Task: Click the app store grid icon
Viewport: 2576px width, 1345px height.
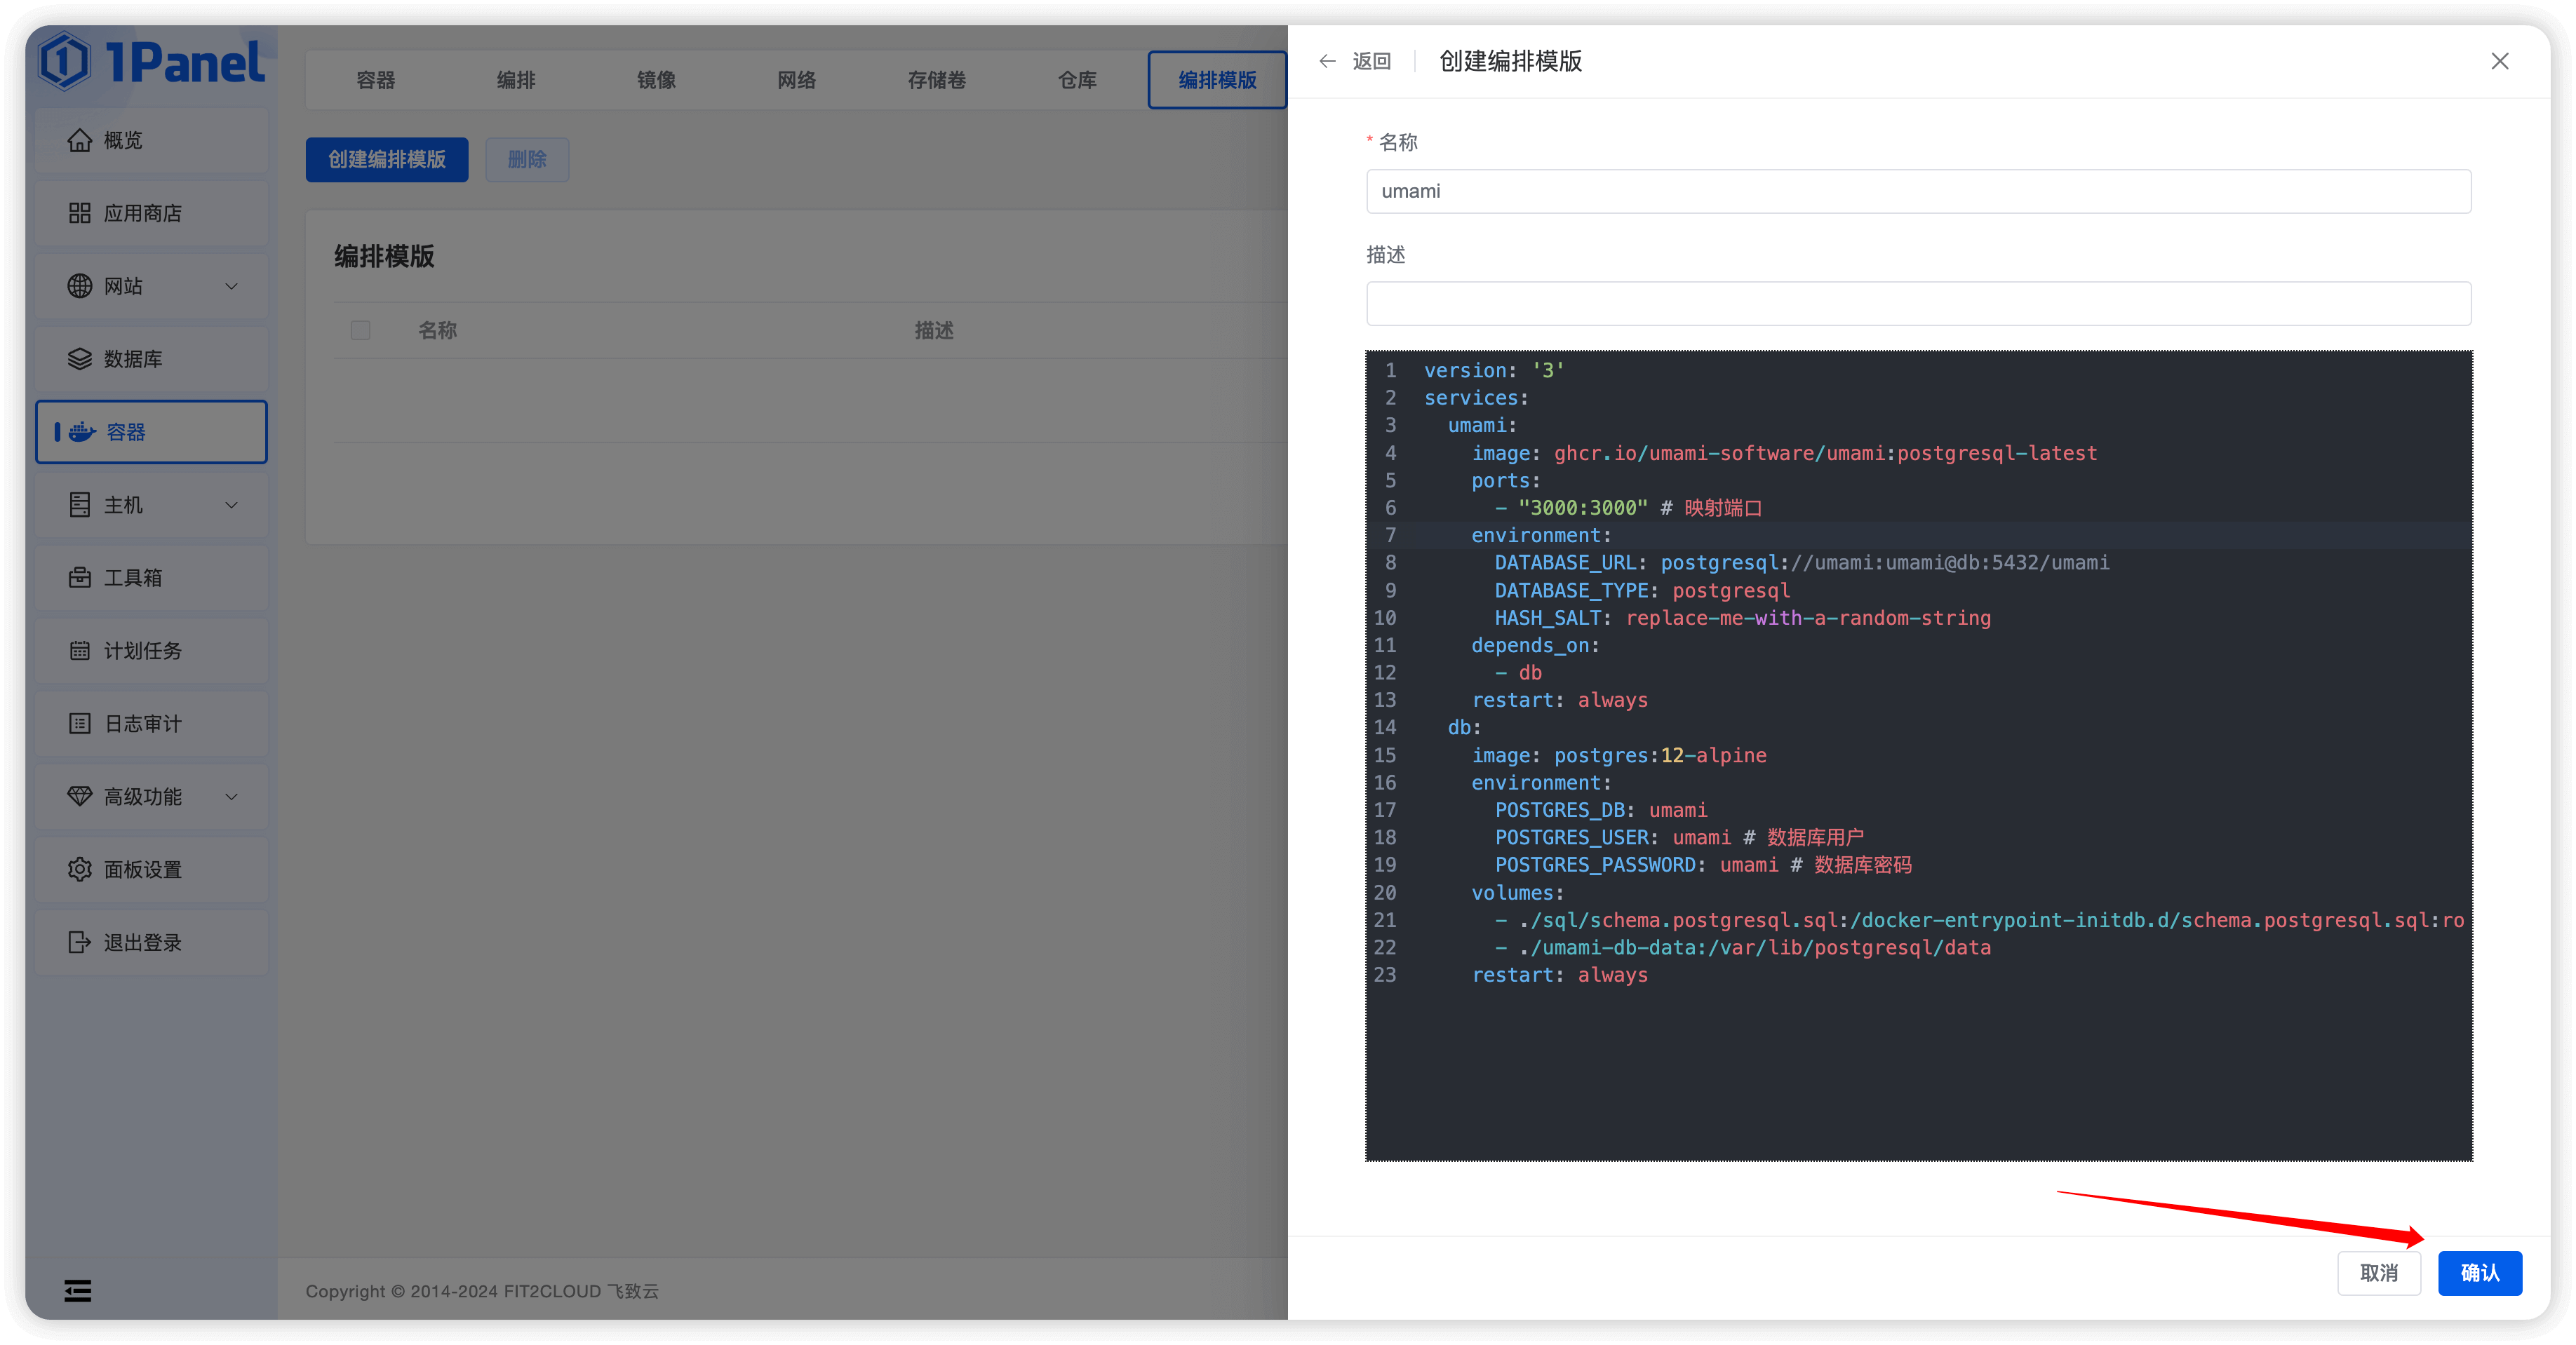Action: click(80, 214)
